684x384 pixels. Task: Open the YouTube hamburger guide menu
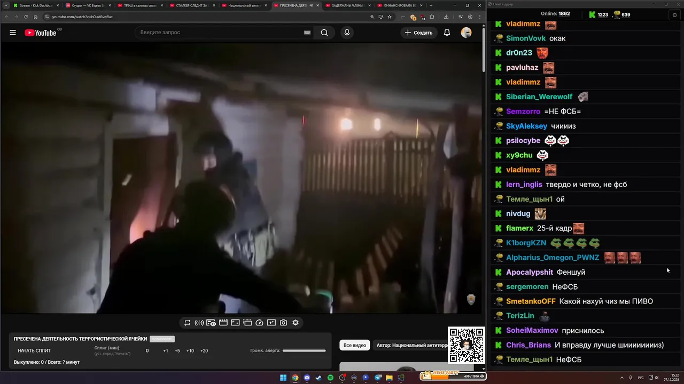13,33
